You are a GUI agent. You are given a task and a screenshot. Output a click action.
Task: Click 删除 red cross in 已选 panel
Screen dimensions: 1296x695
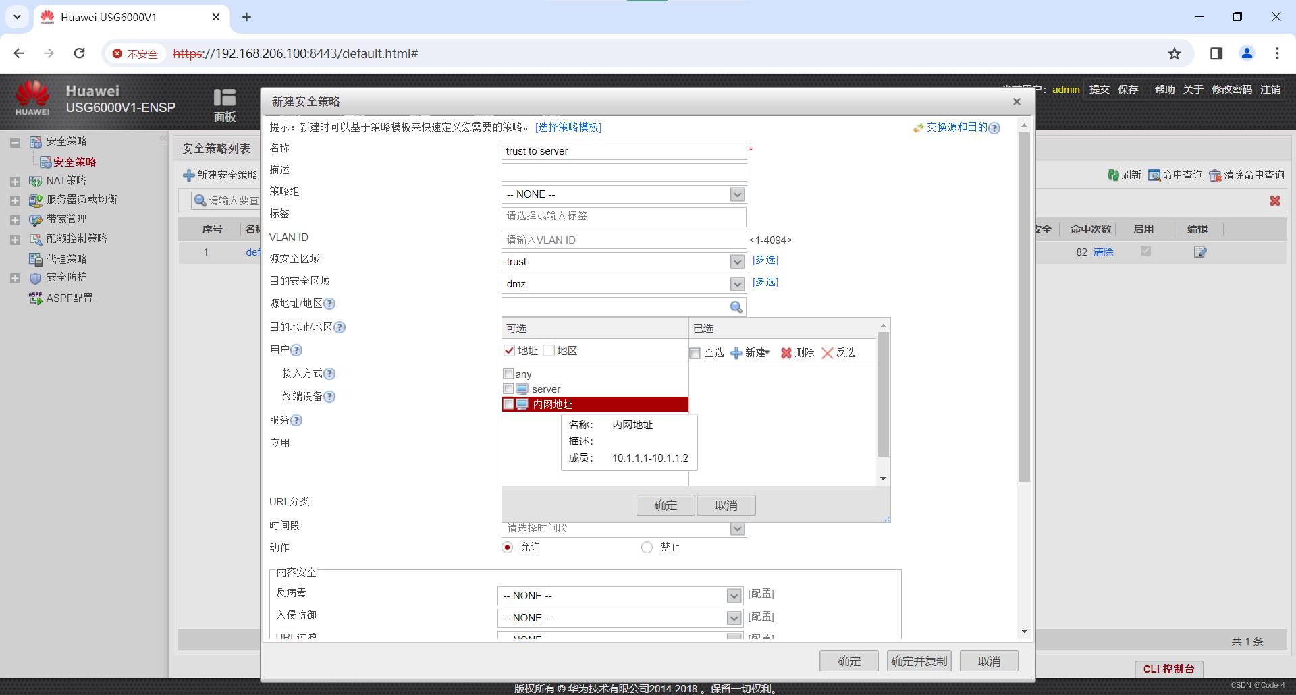(786, 353)
